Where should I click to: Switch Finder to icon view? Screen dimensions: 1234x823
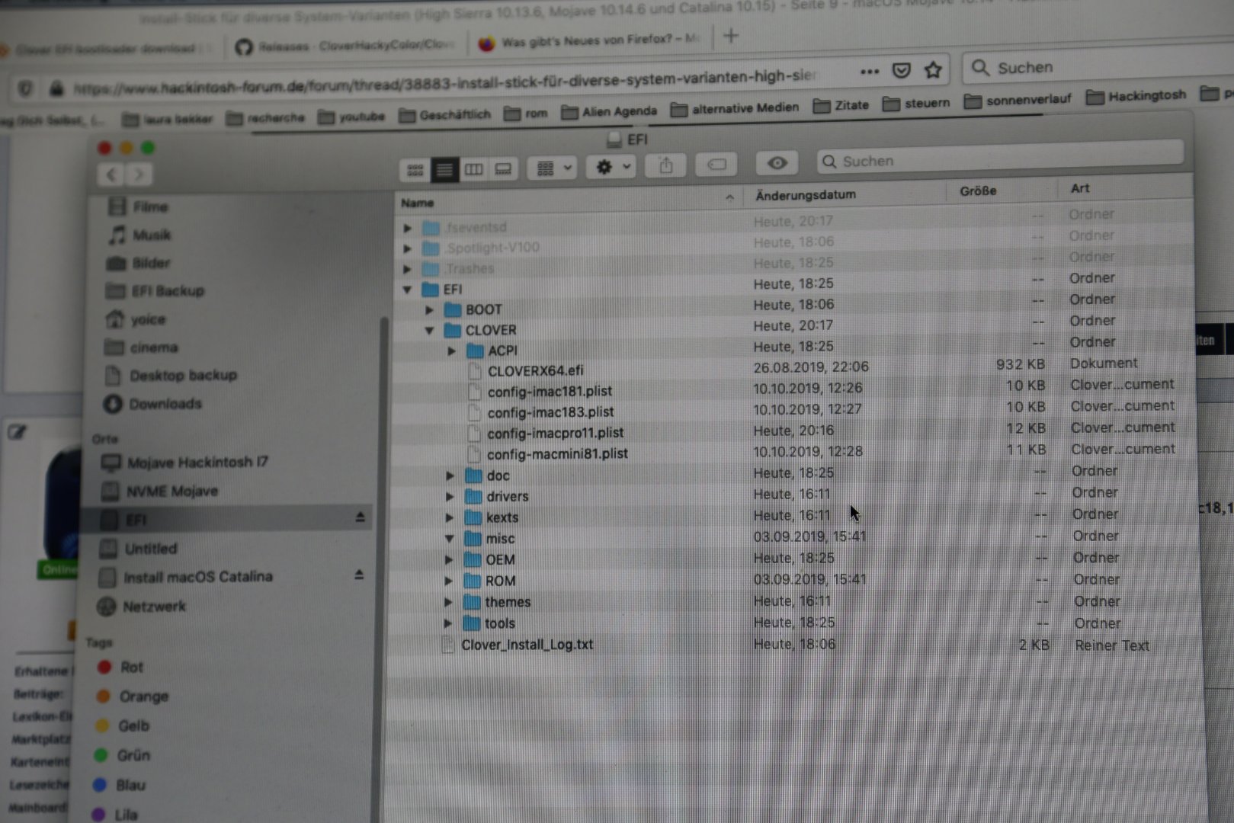coord(415,169)
